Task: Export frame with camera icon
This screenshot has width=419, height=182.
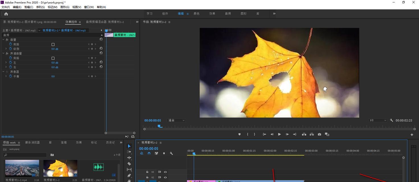Action: pos(319,134)
